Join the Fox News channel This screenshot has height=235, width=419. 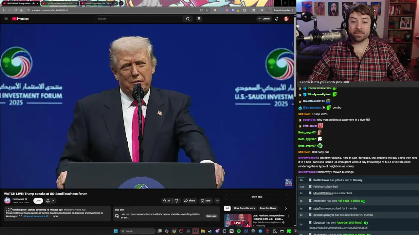[x=38, y=201]
